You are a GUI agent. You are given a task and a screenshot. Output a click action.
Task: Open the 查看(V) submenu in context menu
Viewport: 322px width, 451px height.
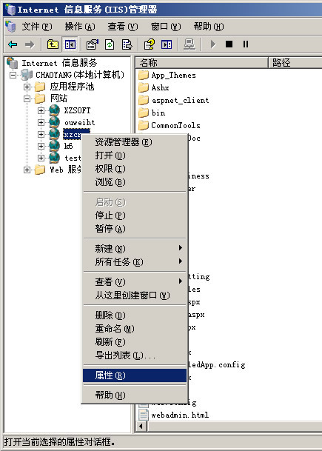(135, 282)
